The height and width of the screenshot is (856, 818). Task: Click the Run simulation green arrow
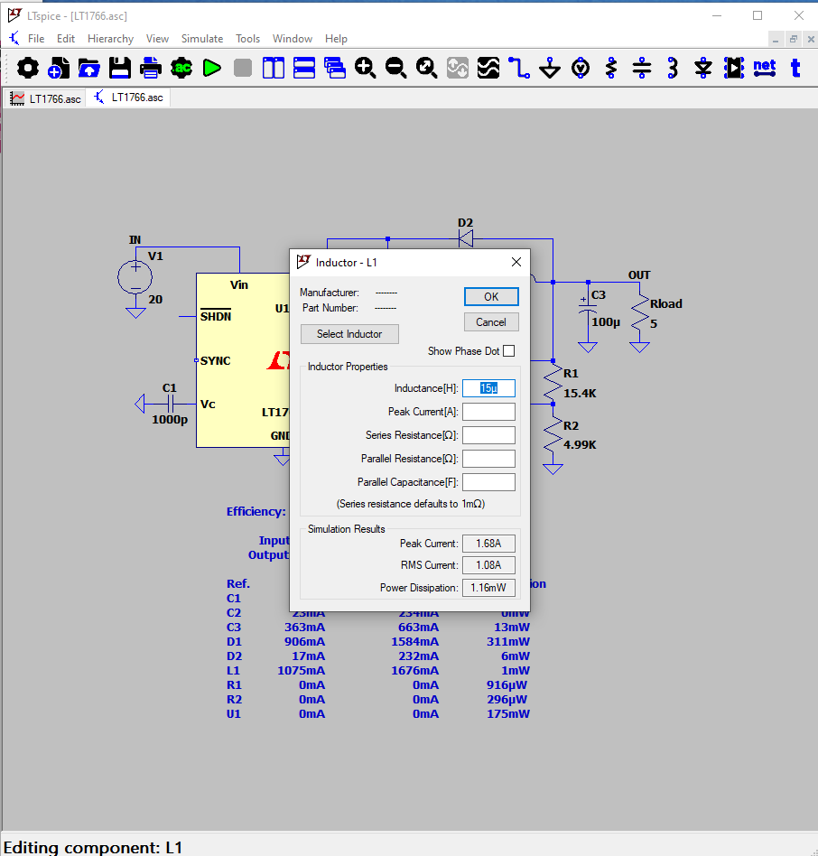click(212, 68)
